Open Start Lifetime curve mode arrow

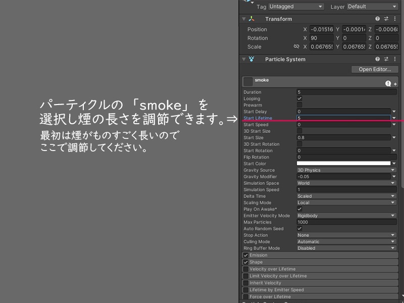394,118
